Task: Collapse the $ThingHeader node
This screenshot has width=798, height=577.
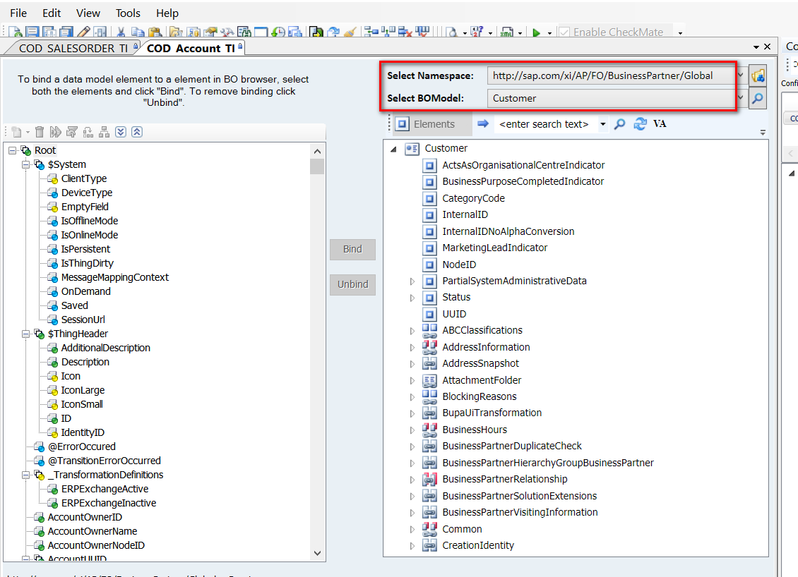Action: (x=25, y=334)
